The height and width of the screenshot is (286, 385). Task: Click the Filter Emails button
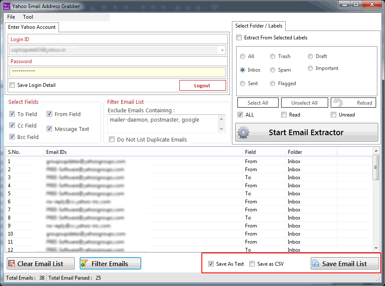point(111,264)
